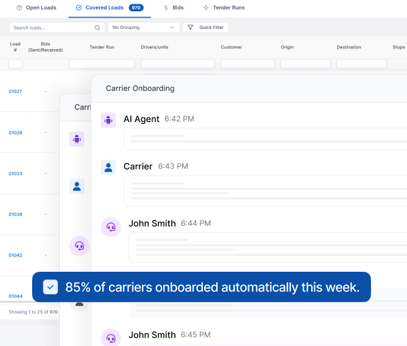Open the AI Agent 6:42 PM message
Image resolution: width=407 pixels, height=346 pixels.
265,139
